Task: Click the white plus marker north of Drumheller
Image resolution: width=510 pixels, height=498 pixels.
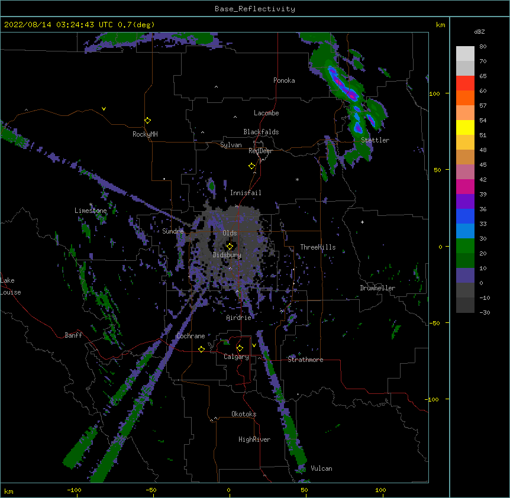Action: click(362, 222)
